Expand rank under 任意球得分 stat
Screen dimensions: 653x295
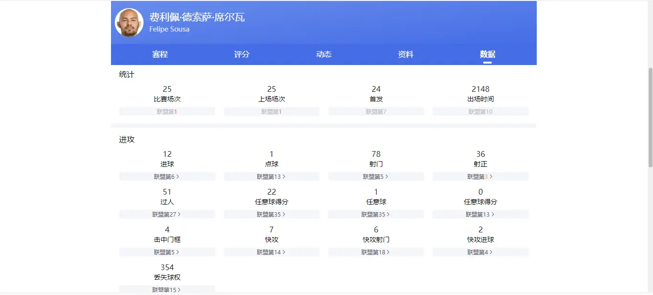pos(271,214)
